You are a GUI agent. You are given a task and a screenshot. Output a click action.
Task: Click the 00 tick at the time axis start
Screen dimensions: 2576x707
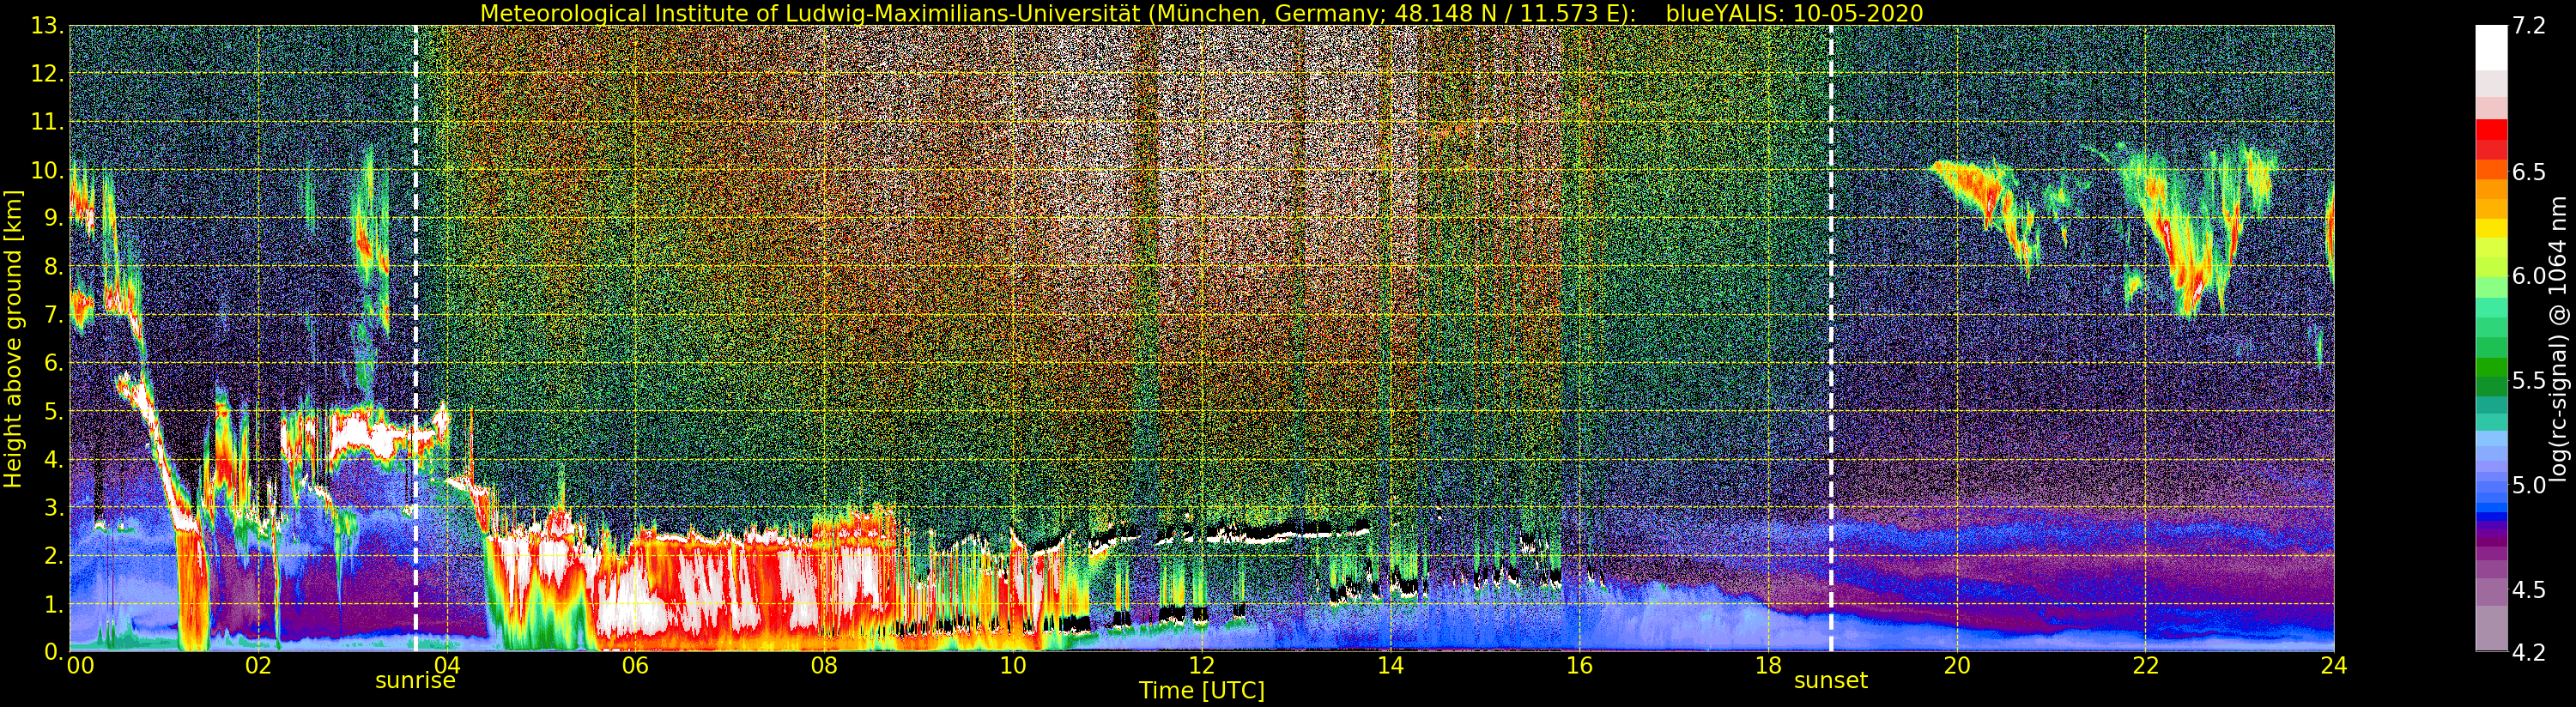(x=80, y=666)
